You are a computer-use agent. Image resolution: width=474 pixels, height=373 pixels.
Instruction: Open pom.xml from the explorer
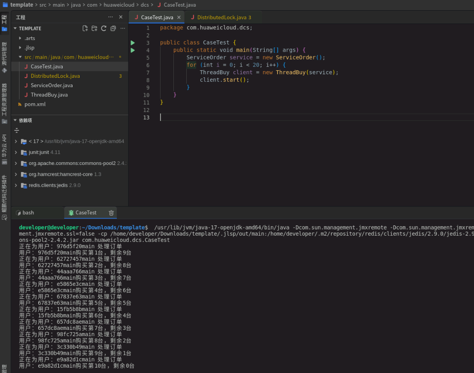pos(35,104)
